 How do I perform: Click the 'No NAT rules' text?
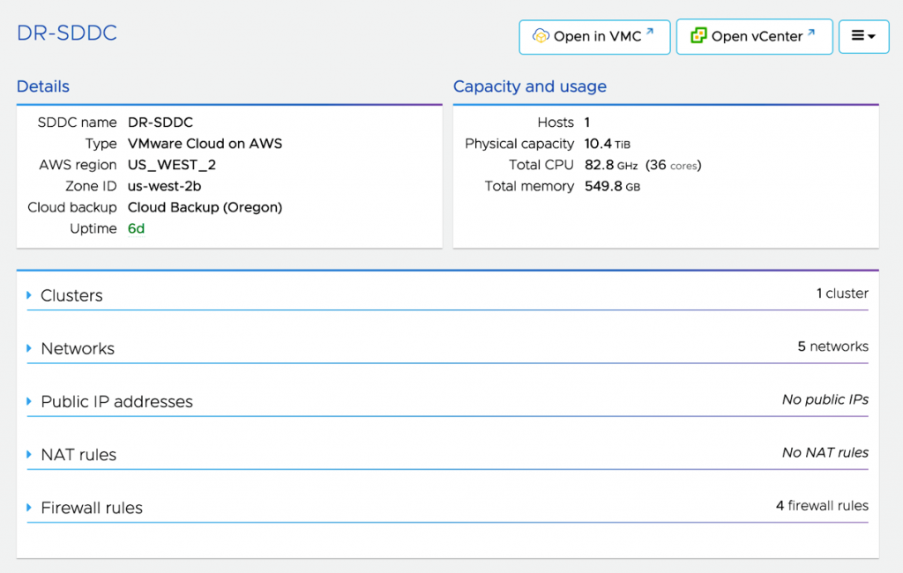coord(825,452)
